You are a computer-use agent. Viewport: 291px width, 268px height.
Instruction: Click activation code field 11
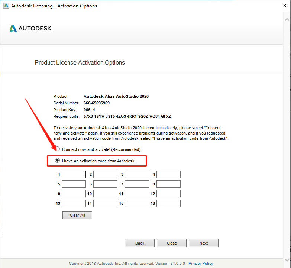click(x=137, y=194)
